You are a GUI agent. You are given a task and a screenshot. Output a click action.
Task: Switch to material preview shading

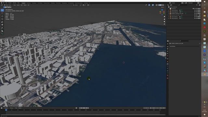coord(162,5)
